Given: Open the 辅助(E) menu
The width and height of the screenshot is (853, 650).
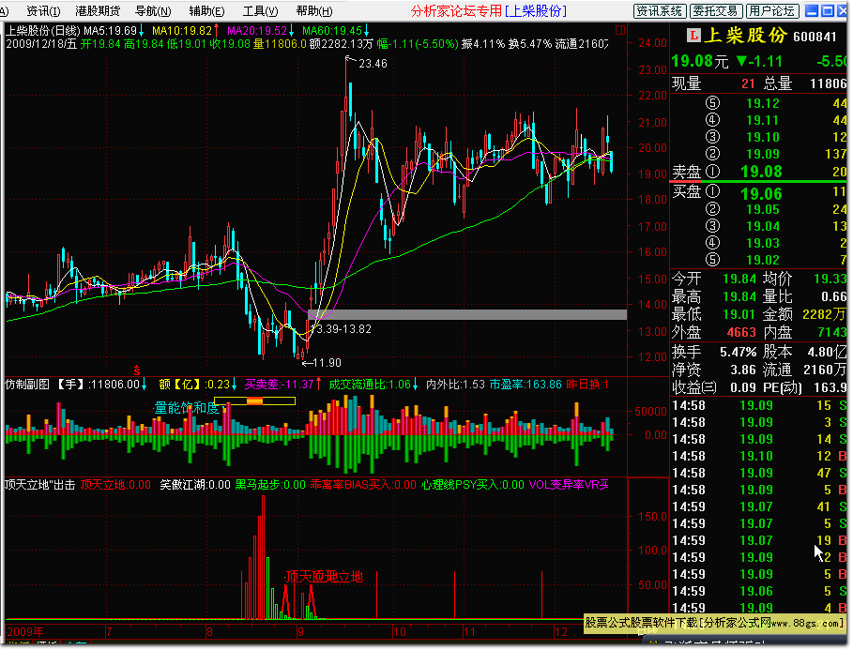Looking at the screenshot, I should [x=206, y=11].
